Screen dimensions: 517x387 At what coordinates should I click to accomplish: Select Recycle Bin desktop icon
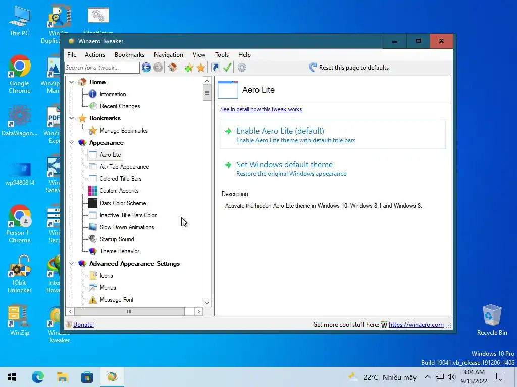(x=492, y=320)
